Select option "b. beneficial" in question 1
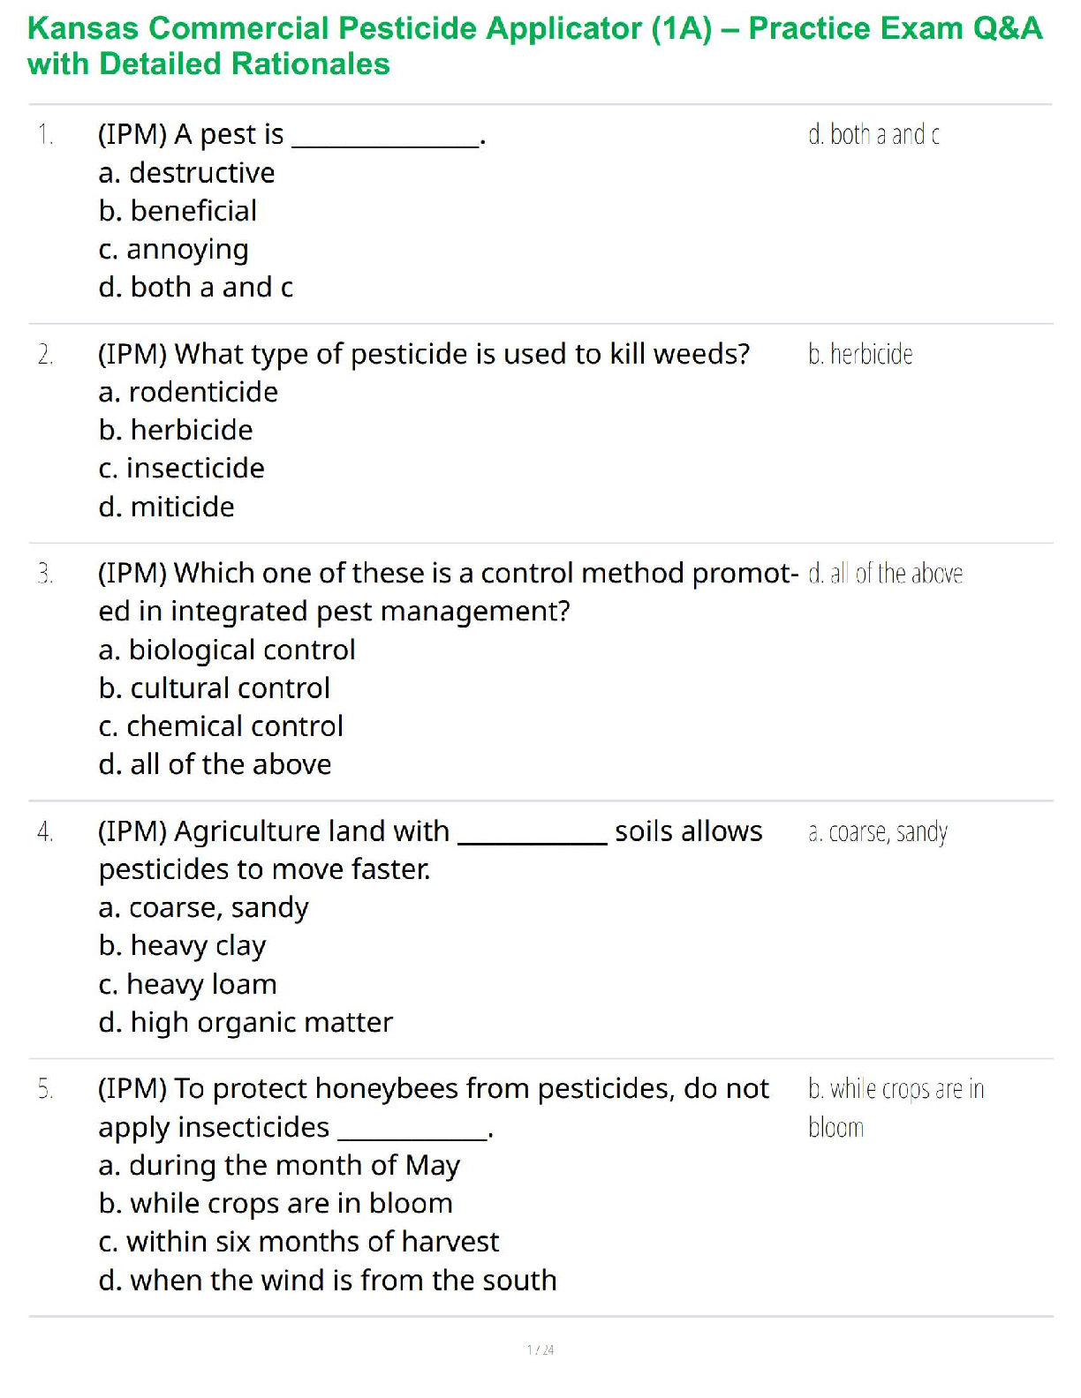 click(x=178, y=211)
